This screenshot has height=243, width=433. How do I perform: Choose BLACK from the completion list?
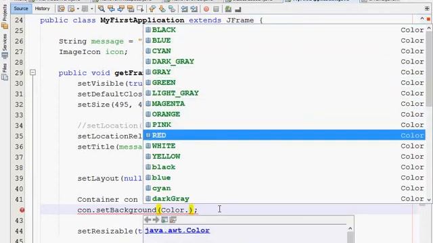[284, 30]
